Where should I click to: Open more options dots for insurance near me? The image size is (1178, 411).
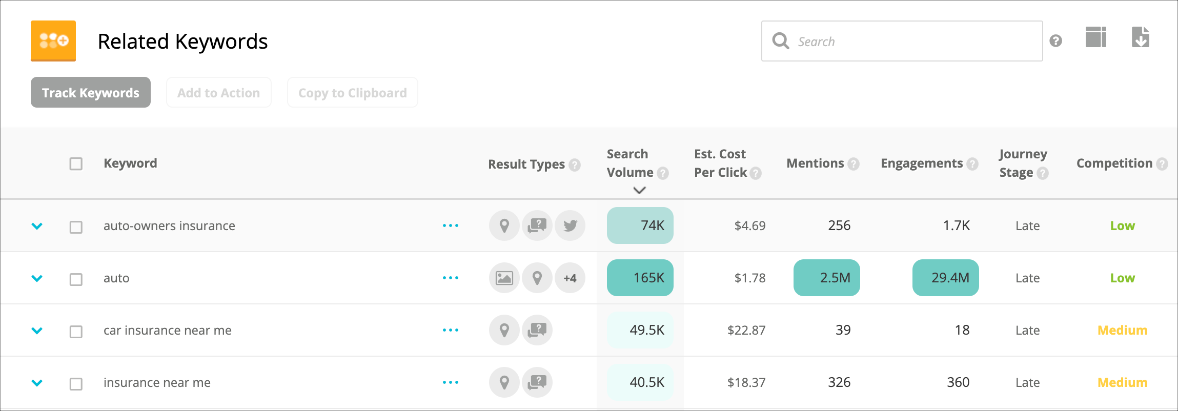[451, 382]
